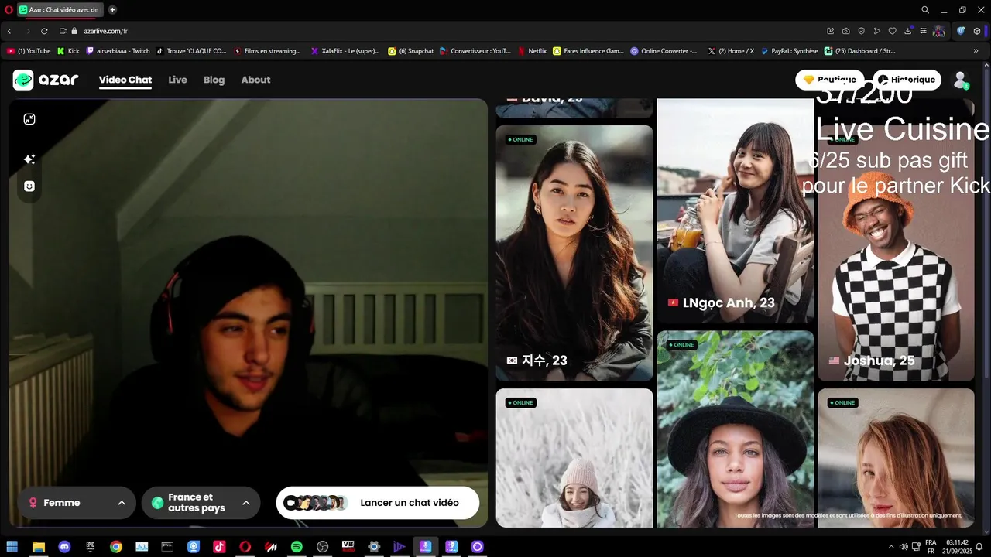Open the (25) Dashboard bookmark

coord(860,51)
